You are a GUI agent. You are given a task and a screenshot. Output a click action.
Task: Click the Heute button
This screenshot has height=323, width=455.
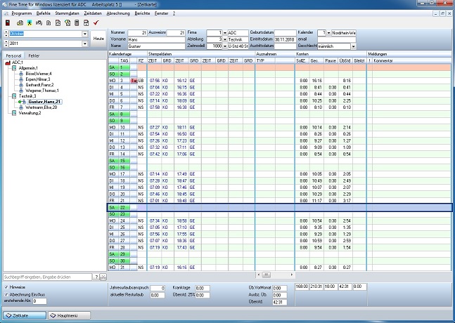click(x=98, y=39)
